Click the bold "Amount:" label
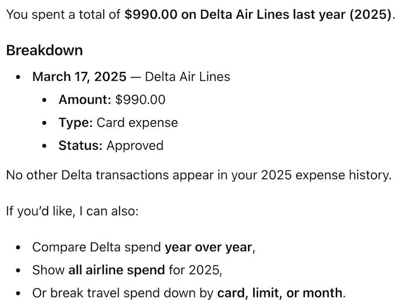 point(84,100)
